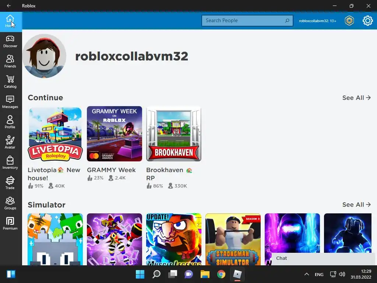The width and height of the screenshot is (377, 283).
Task: Open the robloxcollabvm32 avatar picture
Action: (x=44, y=56)
